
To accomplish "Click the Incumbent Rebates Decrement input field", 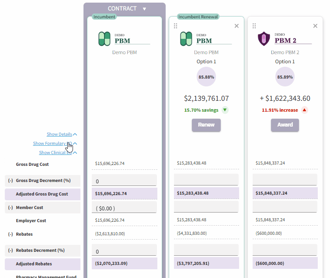I will point(124,250).
